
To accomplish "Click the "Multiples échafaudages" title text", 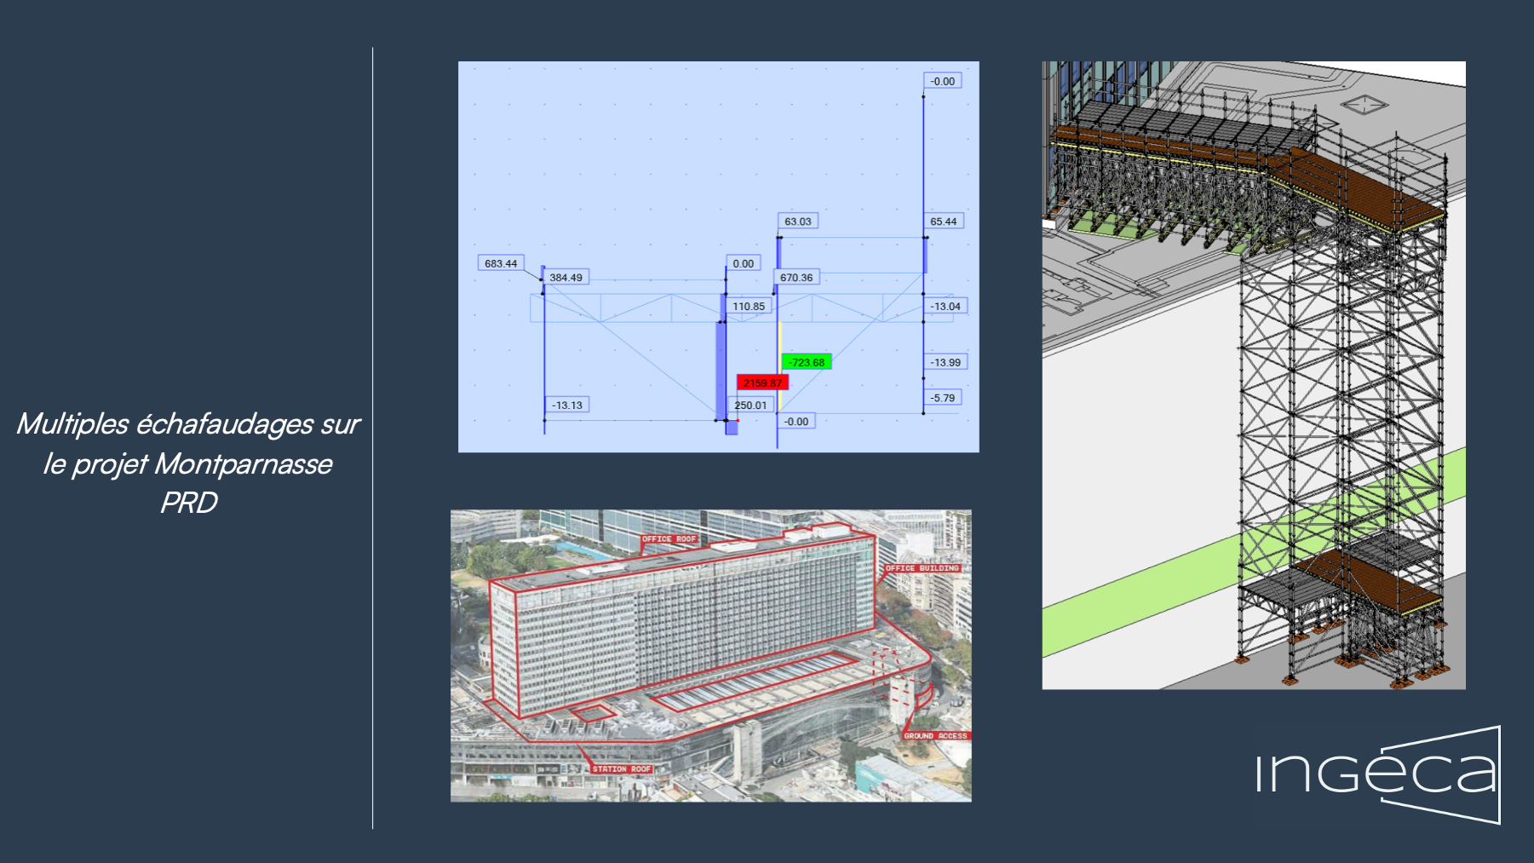I will coord(188,463).
